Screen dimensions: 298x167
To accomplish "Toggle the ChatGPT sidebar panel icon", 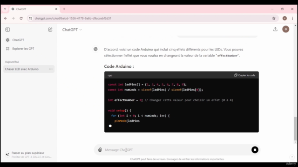I will pyautogui.click(x=7, y=30).
